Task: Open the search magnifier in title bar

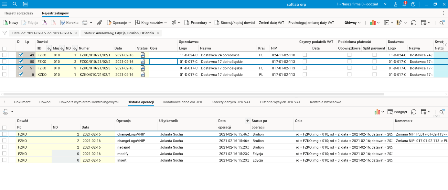Action: click(x=15, y=4)
